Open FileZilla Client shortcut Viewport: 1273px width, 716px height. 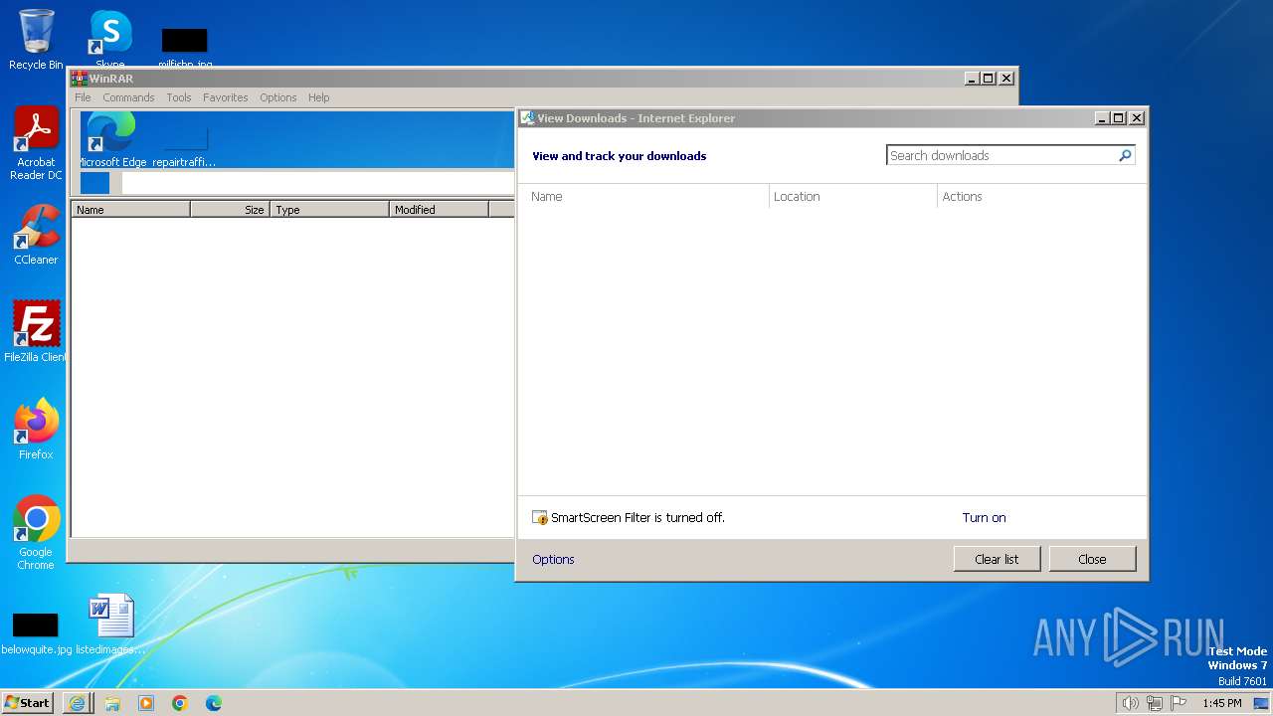click(36, 331)
